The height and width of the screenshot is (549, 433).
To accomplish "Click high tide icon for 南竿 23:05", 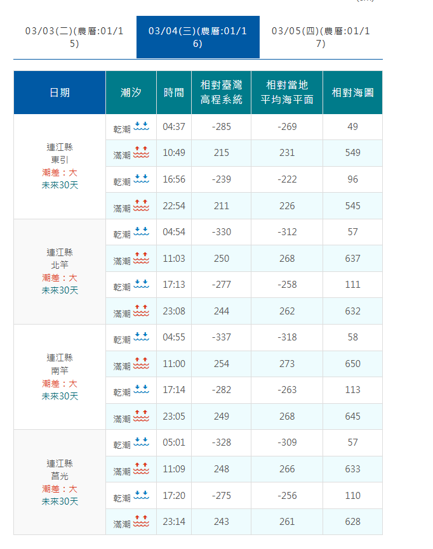I will point(141,417).
